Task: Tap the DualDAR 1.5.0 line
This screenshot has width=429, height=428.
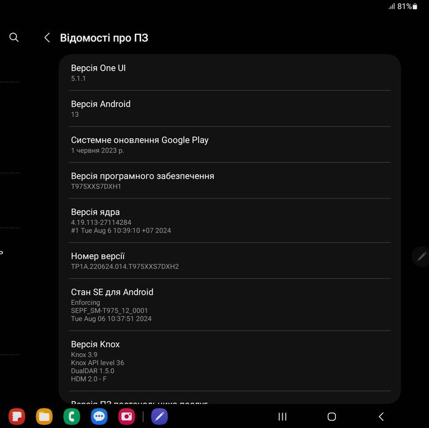Action: click(x=93, y=371)
